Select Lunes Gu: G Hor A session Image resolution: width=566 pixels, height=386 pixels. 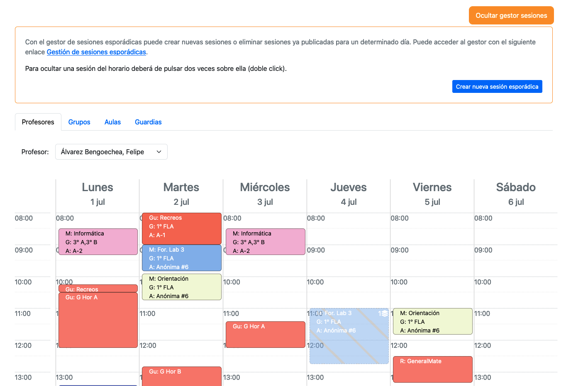98,320
